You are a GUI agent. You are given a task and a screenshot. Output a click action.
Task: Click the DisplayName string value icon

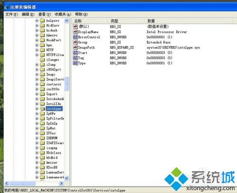tap(75, 32)
